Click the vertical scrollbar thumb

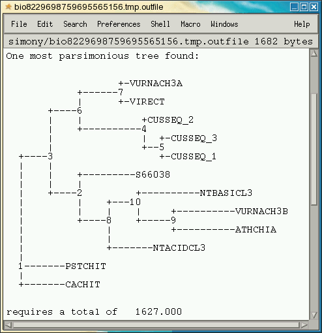coord(314,150)
